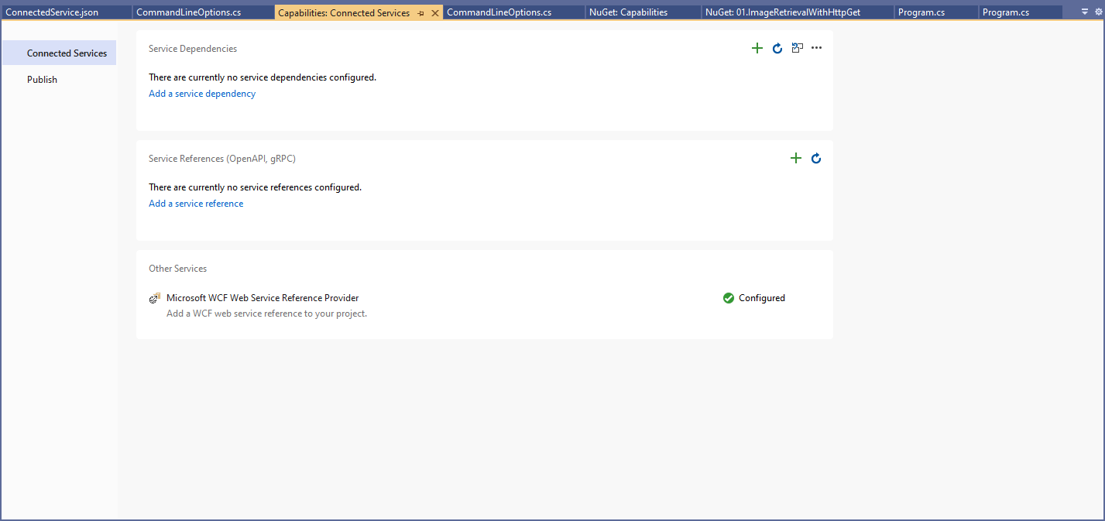
Task: Click the gear icon in the tab bar
Action: point(1098,12)
